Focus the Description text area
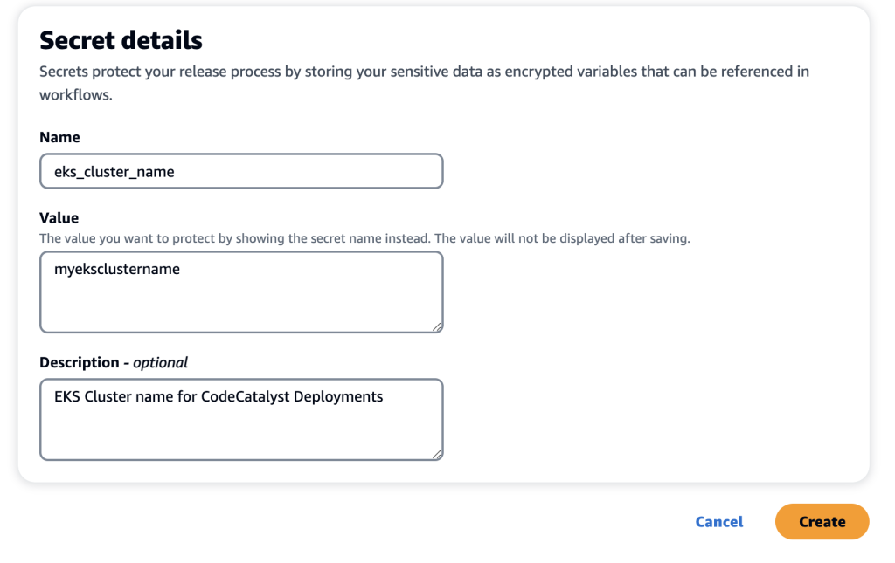 coord(241,419)
